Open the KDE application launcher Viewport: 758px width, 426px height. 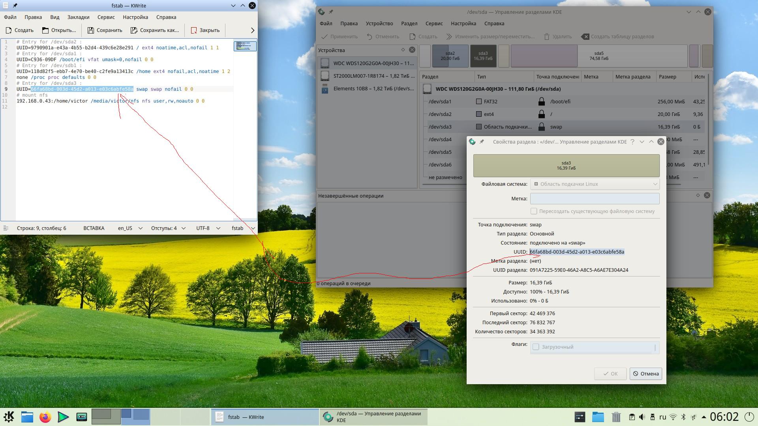click(x=9, y=417)
